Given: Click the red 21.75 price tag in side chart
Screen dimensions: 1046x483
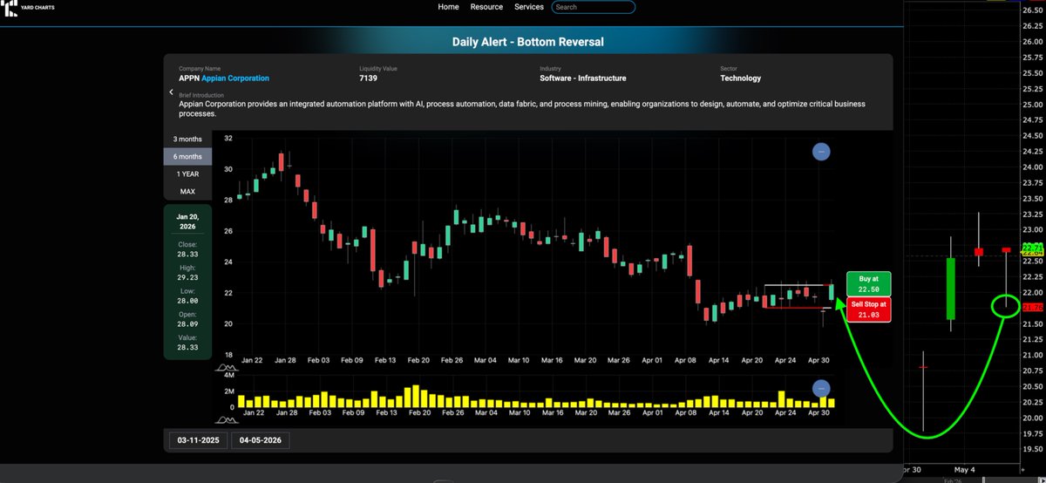Looking at the screenshot, I should tap(1033, 307).
